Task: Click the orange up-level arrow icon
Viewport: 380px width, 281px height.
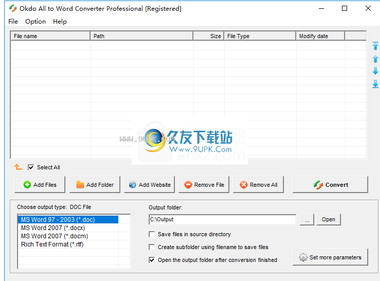Action: click(x=18, y=167)
